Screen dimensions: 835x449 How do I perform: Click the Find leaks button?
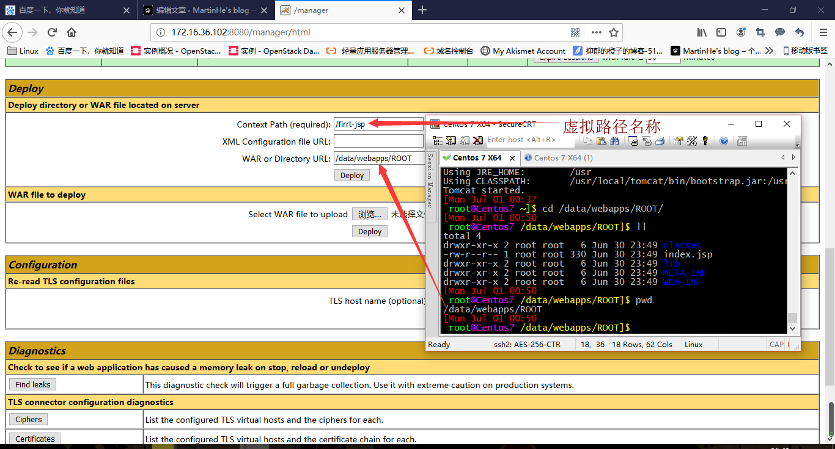(33, 385)
